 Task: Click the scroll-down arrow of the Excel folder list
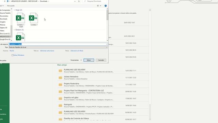click(x=150, y=119)
